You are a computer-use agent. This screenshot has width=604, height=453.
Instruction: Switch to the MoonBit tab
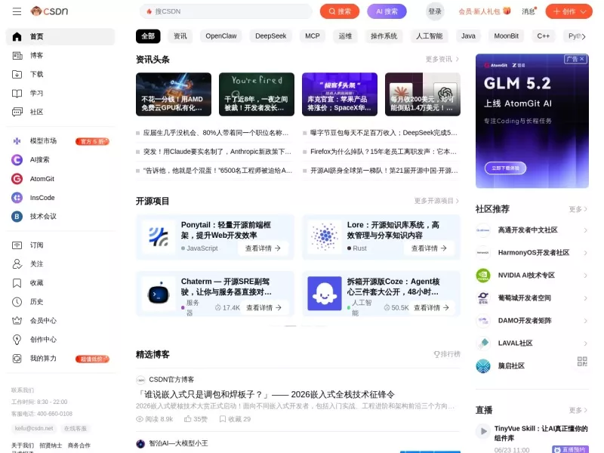(506, 36)
